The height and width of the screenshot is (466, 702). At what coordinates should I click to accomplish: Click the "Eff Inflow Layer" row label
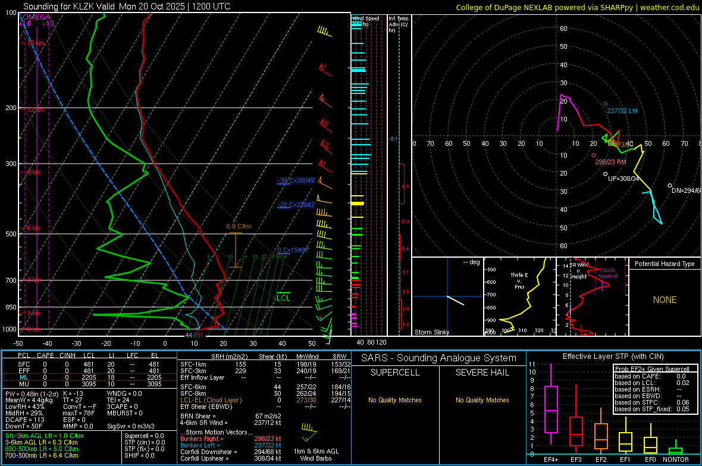(x=202, y=377)
